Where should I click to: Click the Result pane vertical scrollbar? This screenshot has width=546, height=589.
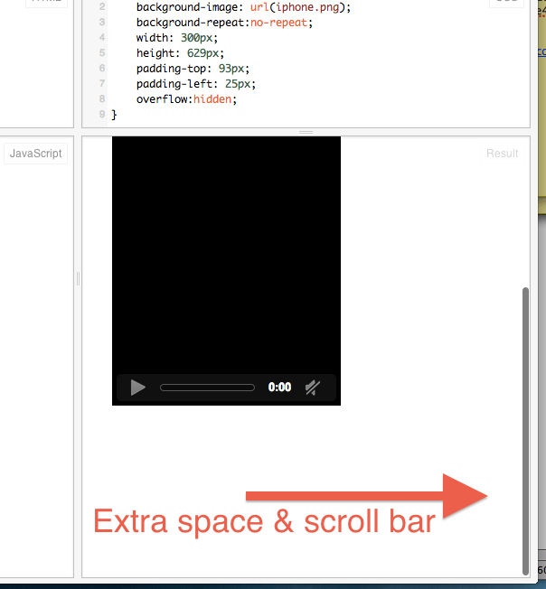[x=525, y=431]
